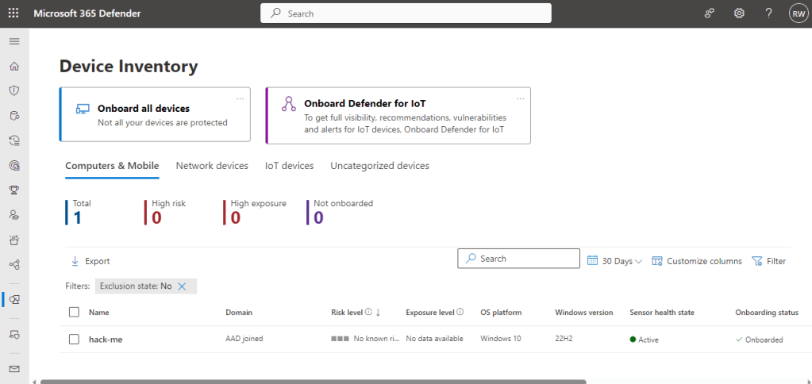Switch to the IoT devices tab
Screen dimensions: 812x384
(289, 166)
